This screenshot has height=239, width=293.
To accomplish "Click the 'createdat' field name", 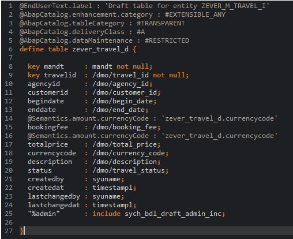I will 46,188.
